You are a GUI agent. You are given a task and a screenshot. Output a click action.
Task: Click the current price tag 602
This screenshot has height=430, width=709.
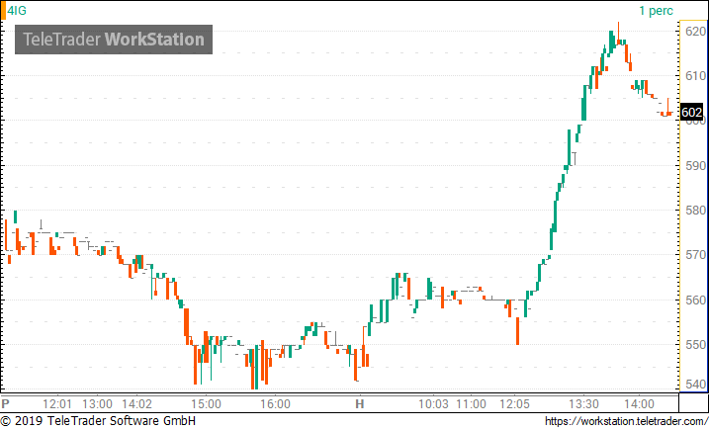pos(691,112)
